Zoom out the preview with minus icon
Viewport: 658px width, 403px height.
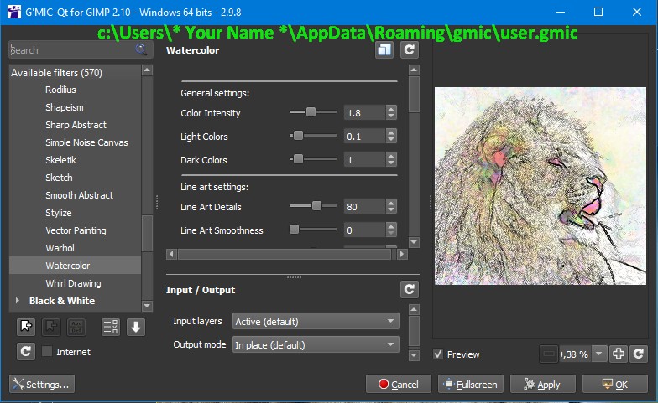point(549,354)
